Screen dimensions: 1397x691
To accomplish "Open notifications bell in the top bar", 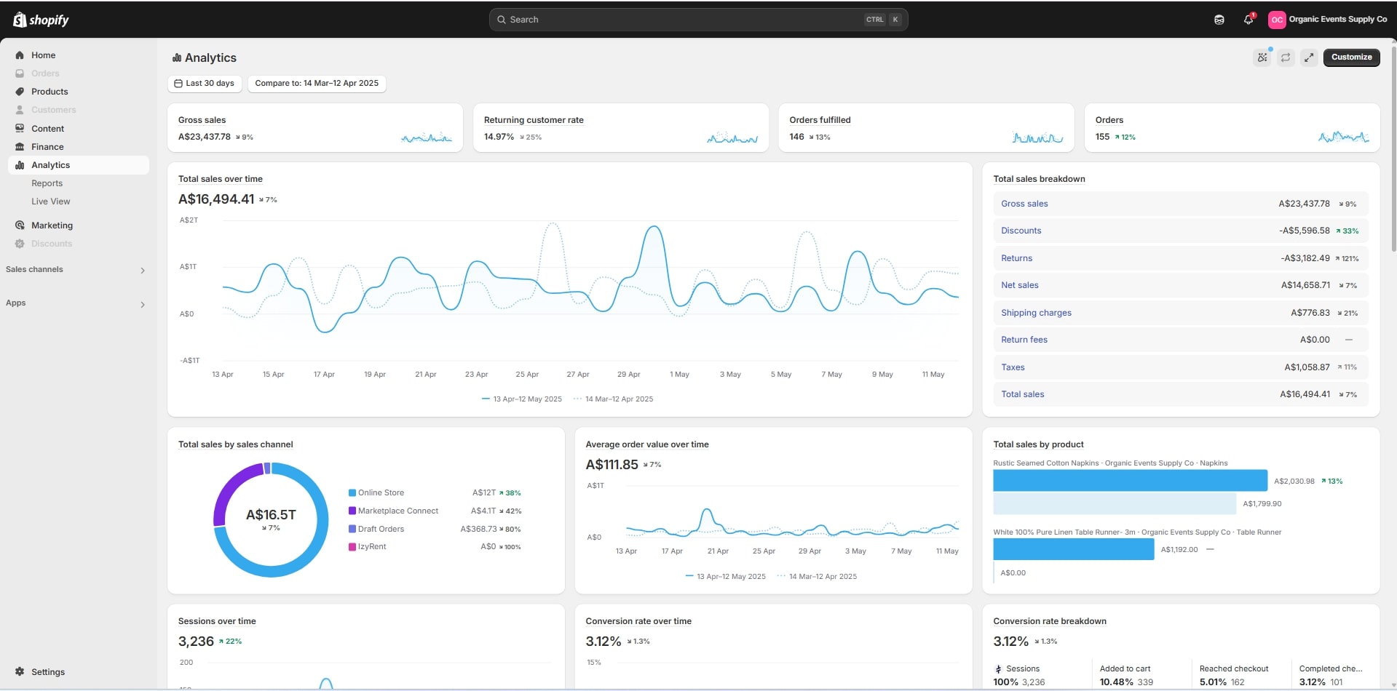I will 1248,20.
